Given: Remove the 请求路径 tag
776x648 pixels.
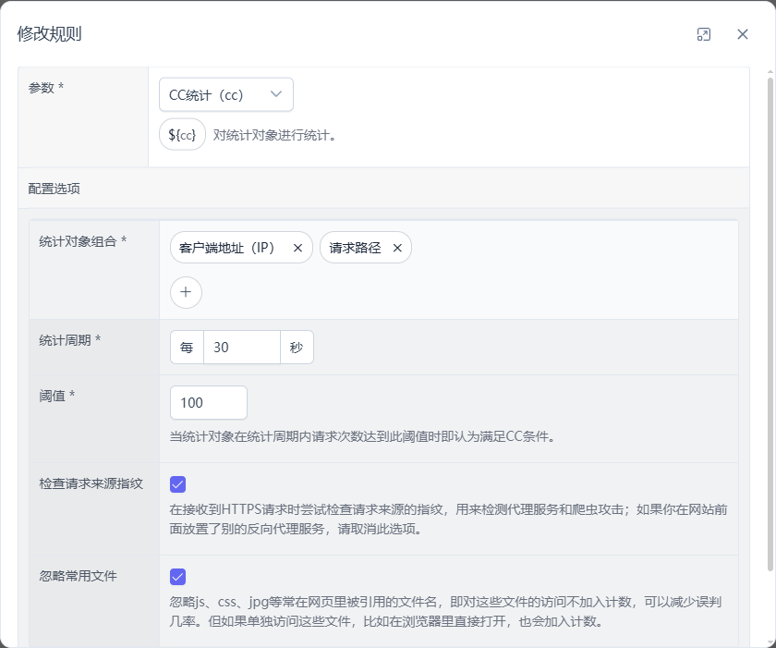Looking at the screenshot, I should pyautogui.click(x=397, y=248).
